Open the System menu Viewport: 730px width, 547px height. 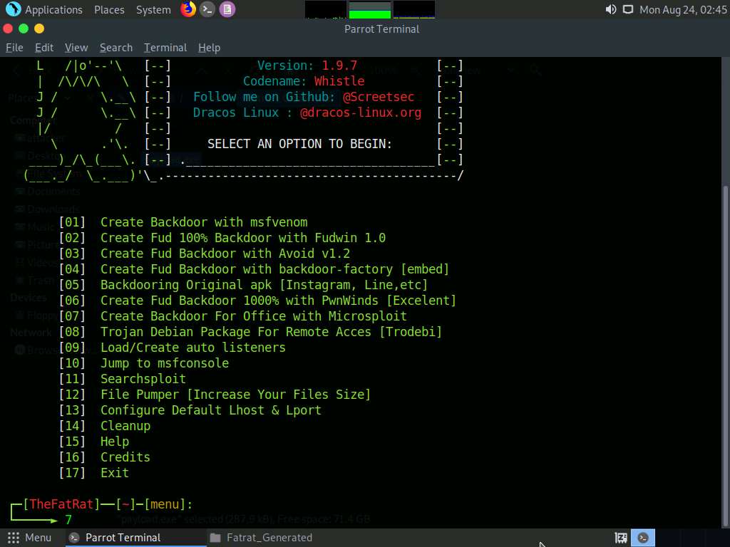(x=153, y=10)
